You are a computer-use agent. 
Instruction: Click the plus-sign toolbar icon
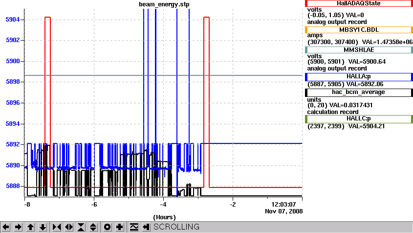click(x=120, y=227)
